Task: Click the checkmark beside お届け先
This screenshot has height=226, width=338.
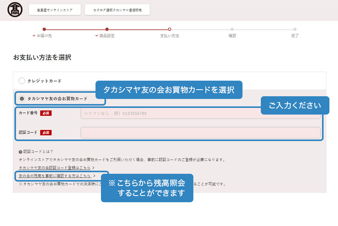Action: (33, 35)
